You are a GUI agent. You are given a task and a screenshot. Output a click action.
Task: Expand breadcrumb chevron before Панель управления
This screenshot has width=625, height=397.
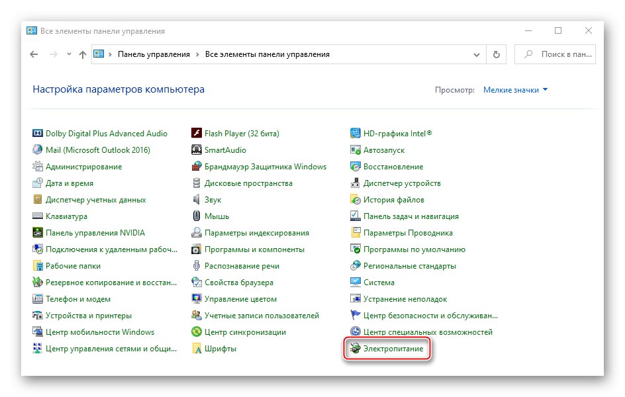click(x=110, y=54)
